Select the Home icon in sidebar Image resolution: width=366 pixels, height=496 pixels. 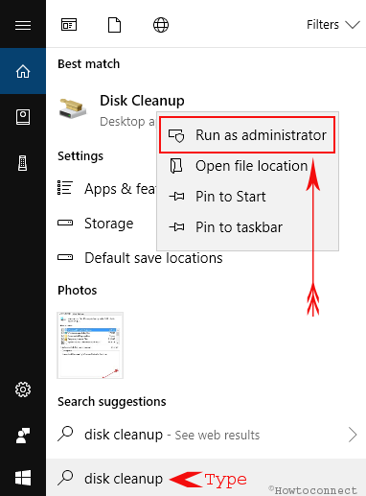tap(23, 71)
